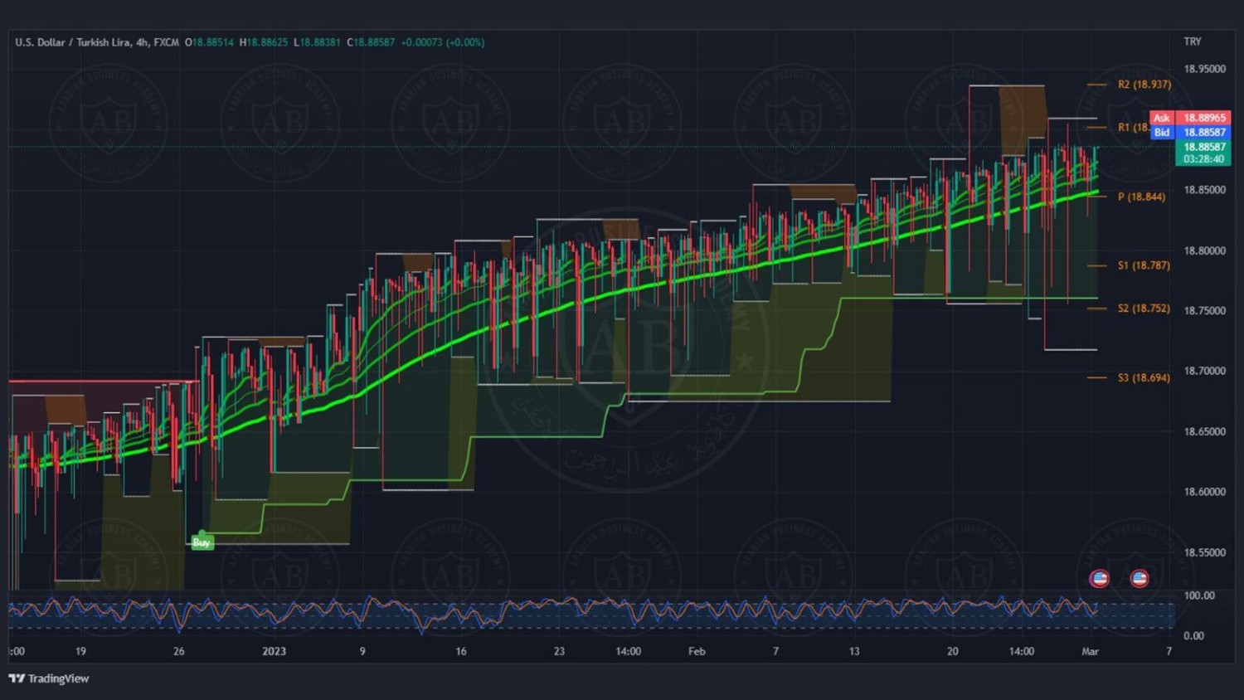Open the left US flag economic event icon
1244x700 pixels.
[x=1100, y=578]
